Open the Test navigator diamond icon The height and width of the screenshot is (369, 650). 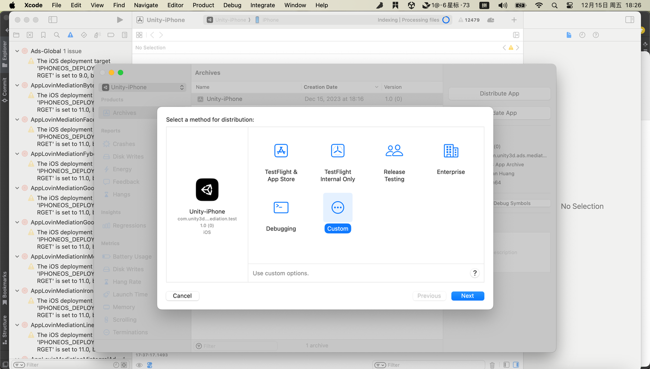point(84,35)
